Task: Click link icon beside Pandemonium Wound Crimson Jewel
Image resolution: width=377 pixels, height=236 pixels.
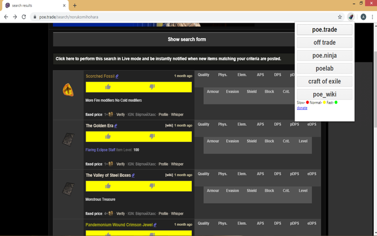Action: (155, 225)
